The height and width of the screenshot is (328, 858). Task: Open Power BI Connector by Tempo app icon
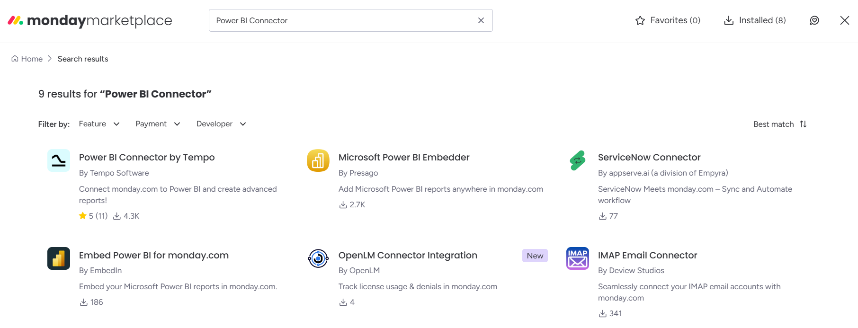pyautogui.click(x=59, y=160)
